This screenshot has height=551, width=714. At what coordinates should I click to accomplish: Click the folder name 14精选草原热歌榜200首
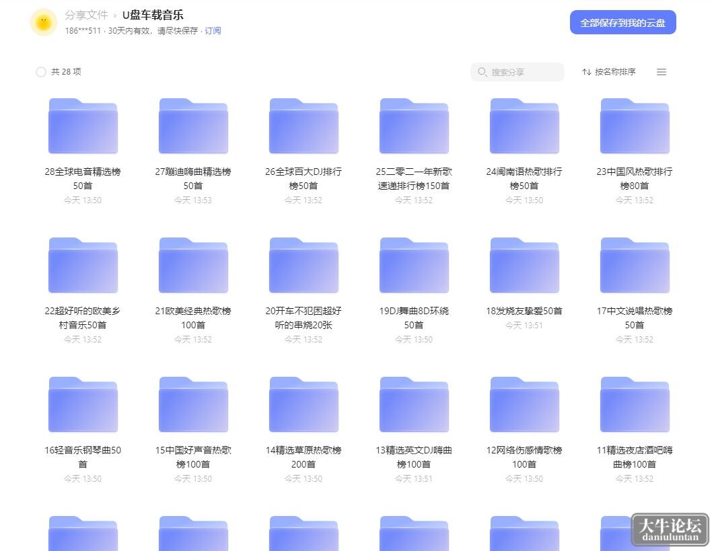[x=304, y=457]
